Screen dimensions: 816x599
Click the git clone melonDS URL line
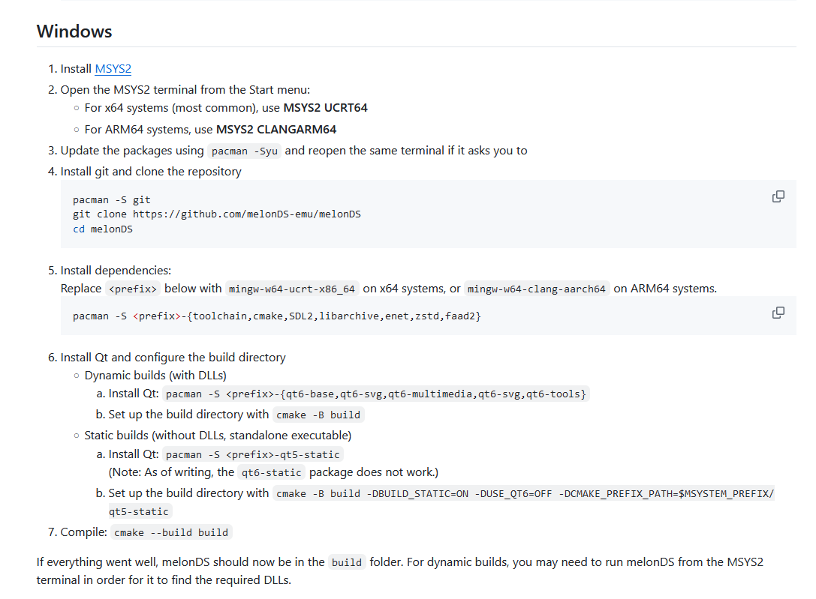tap(216, 214)
